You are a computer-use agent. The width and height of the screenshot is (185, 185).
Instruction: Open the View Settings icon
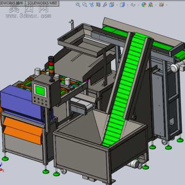click(161, 5)
